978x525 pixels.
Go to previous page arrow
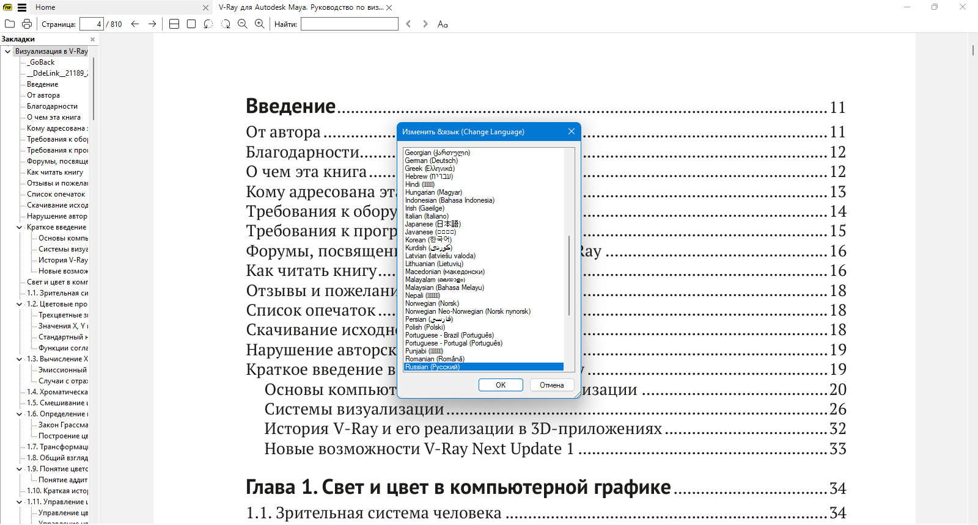coord(135,24)
